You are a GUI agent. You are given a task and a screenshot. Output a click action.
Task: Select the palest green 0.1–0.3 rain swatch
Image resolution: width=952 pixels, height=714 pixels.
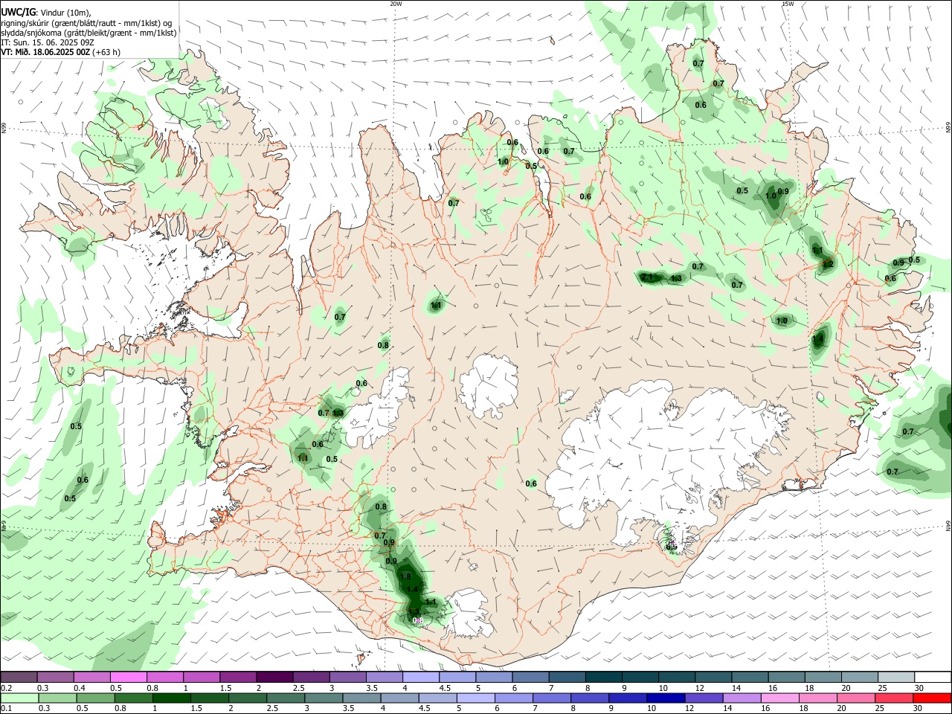[19, 698]
